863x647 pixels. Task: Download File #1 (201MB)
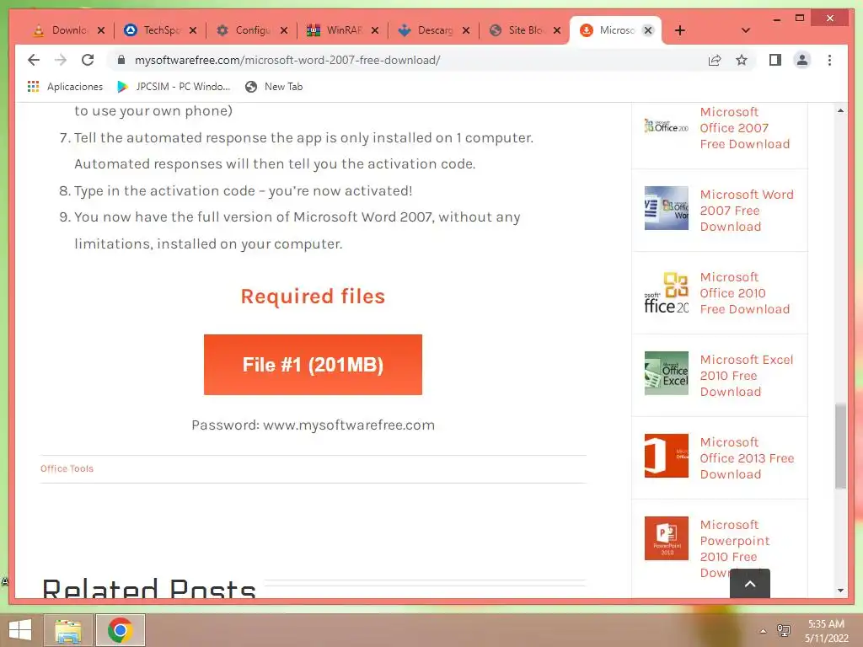click(313, 365)
